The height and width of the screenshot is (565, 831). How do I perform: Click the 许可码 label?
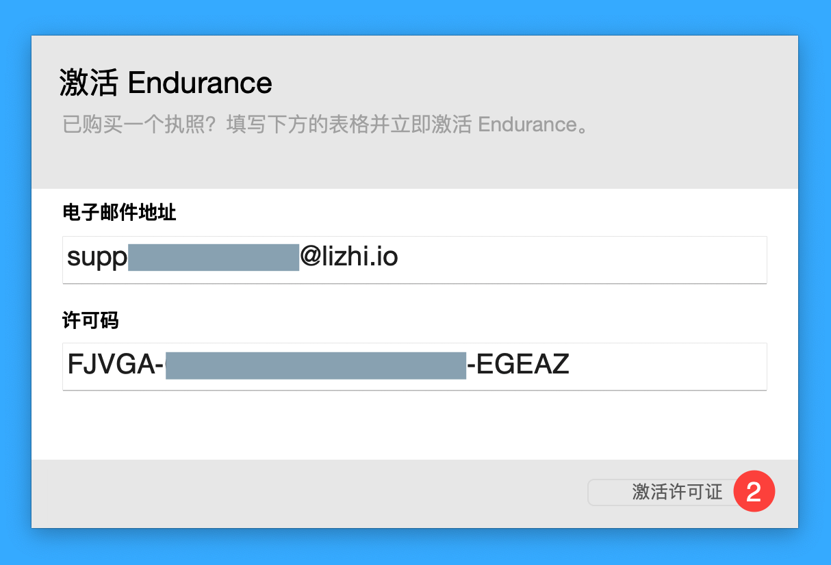90,320
